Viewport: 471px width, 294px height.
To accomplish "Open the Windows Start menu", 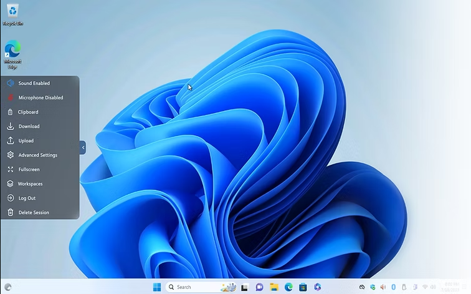I will pyautogui.click(x=156, y=287).
